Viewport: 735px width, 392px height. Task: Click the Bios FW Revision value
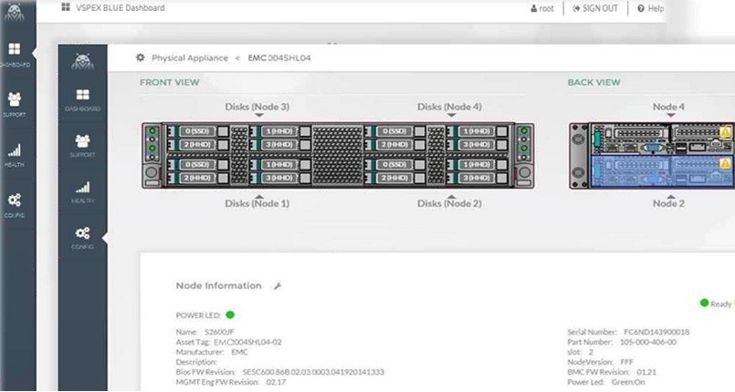(313, 372)
